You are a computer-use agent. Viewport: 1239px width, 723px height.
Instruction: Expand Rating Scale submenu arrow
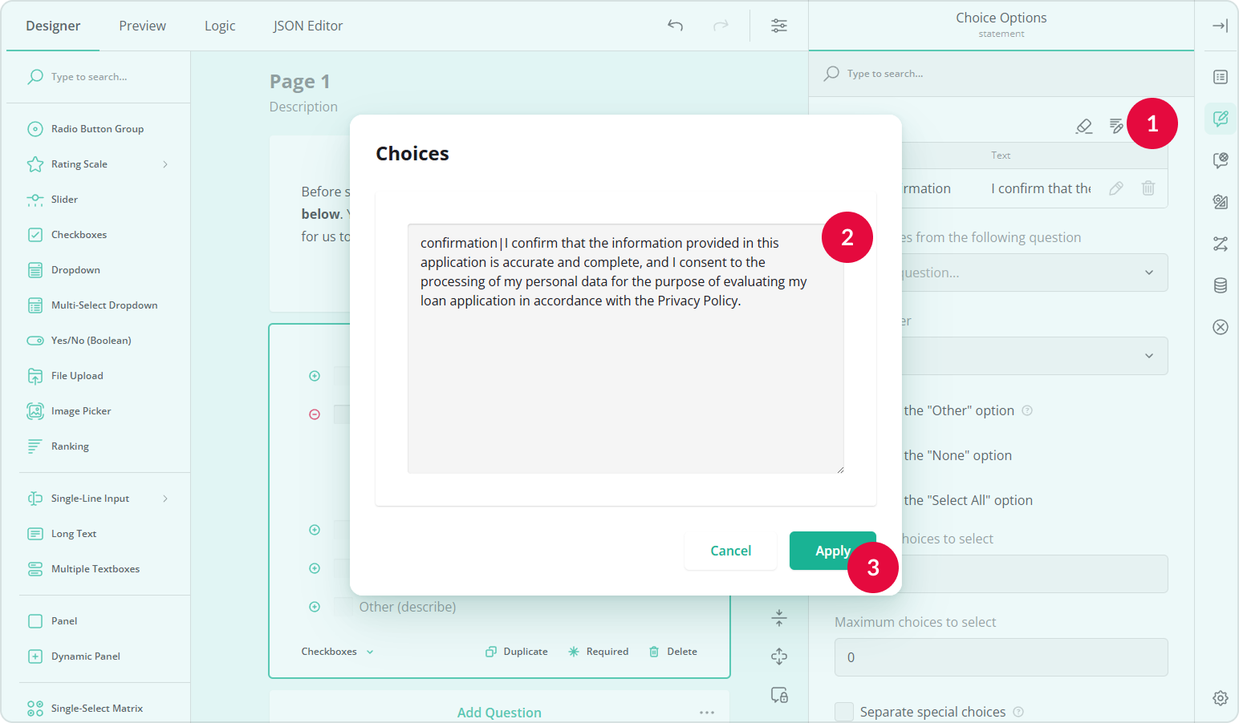pyautogui.click(x=165, y=164)
